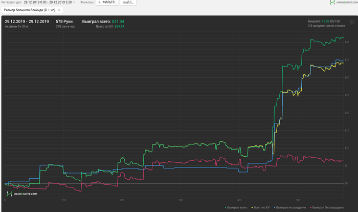This screenshot has height=212, width=358.
Task: Select the date range 29.12.2019 0:00 - 5:29
Action: click(x=48, y=2)
